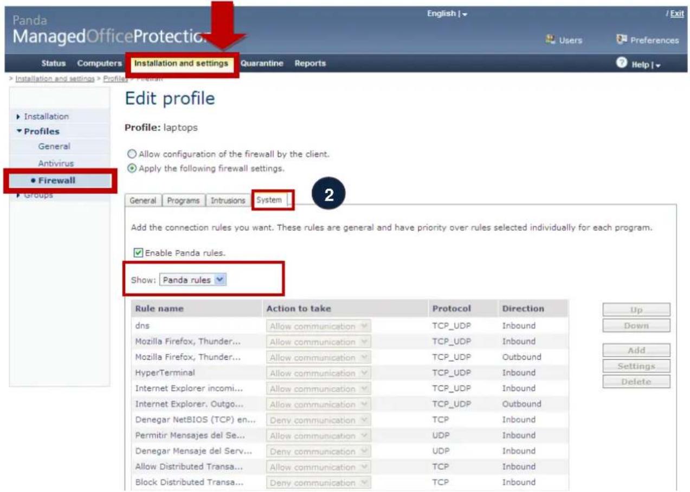690x492 pixels.
Task: Open action dropdown for dns rule
Action: 318,326
